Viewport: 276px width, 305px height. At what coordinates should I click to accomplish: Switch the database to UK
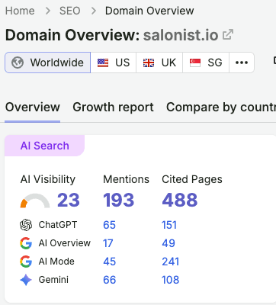click(159, 63)
